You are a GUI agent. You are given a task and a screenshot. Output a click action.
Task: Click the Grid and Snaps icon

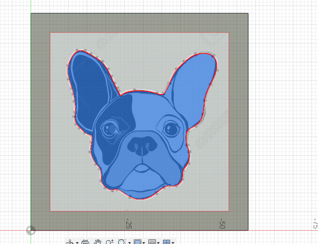[x=152, y=242]
